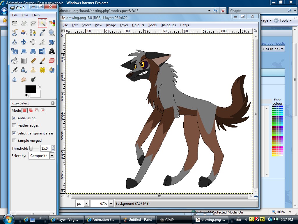Open the Filters menu
This screenshot has height=224, width=298.
coord(184,25)
